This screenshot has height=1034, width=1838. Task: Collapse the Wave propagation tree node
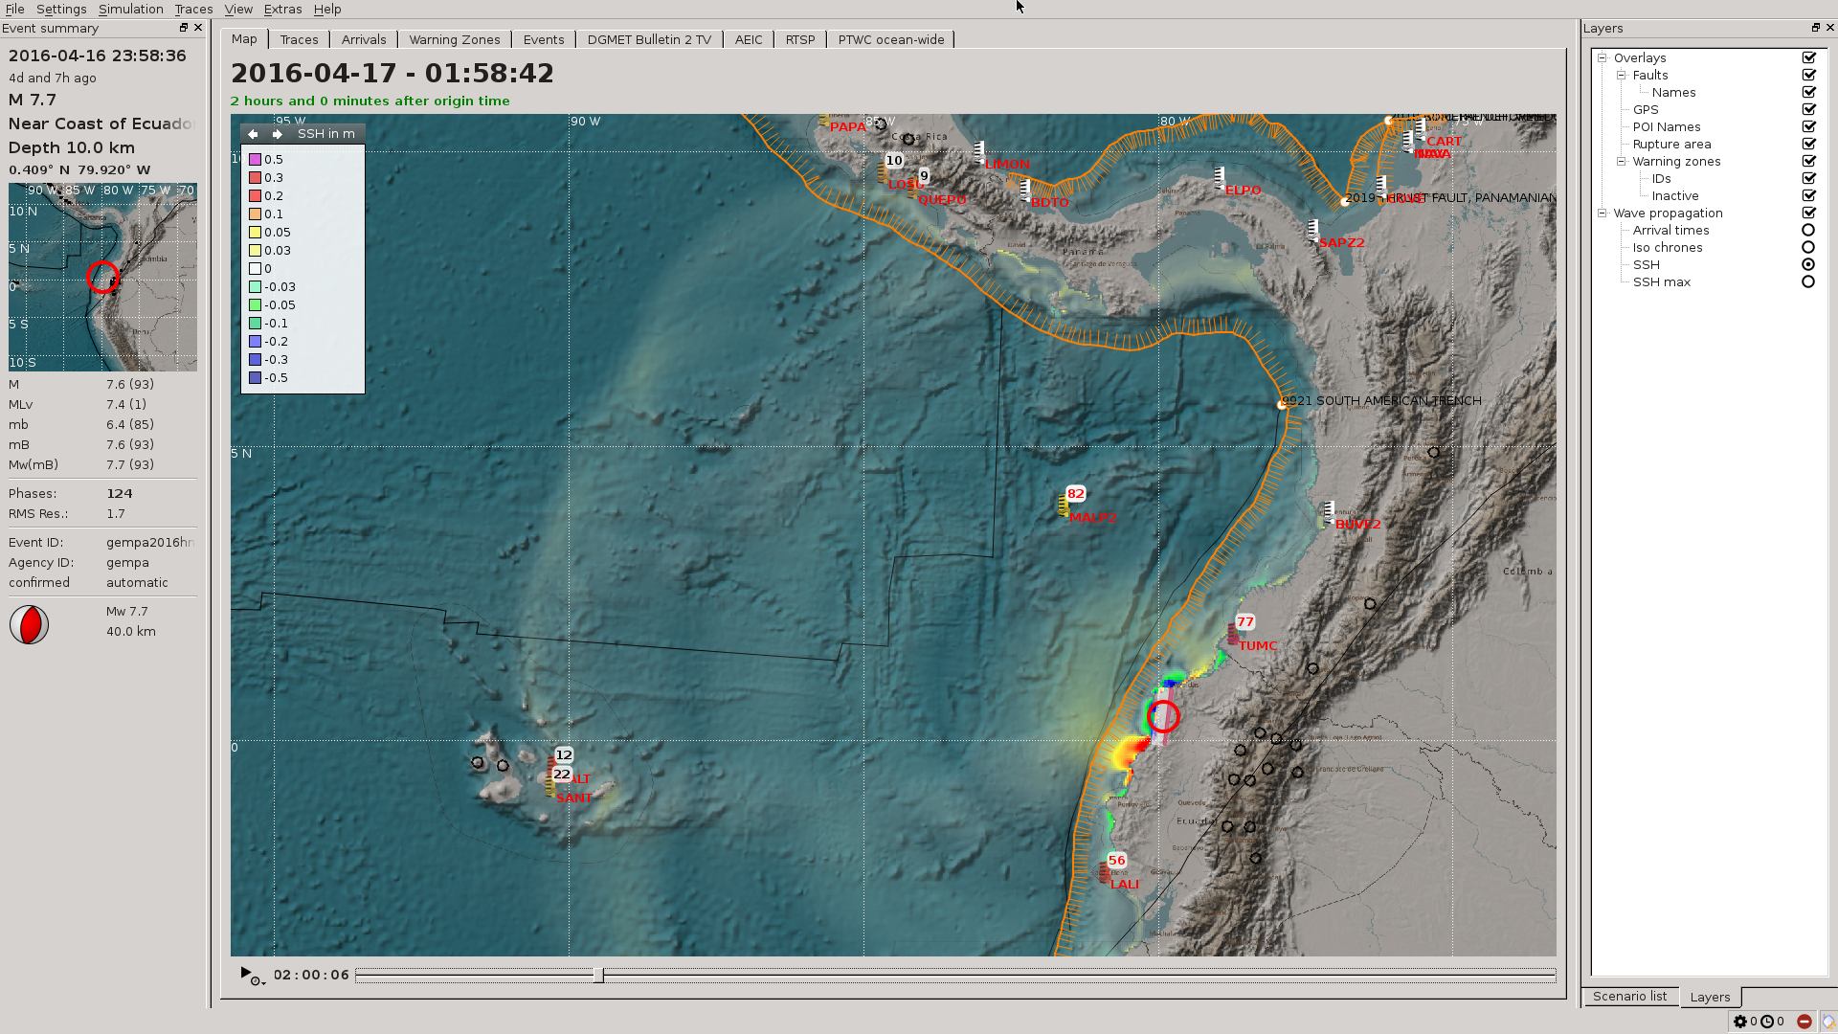1603,214
